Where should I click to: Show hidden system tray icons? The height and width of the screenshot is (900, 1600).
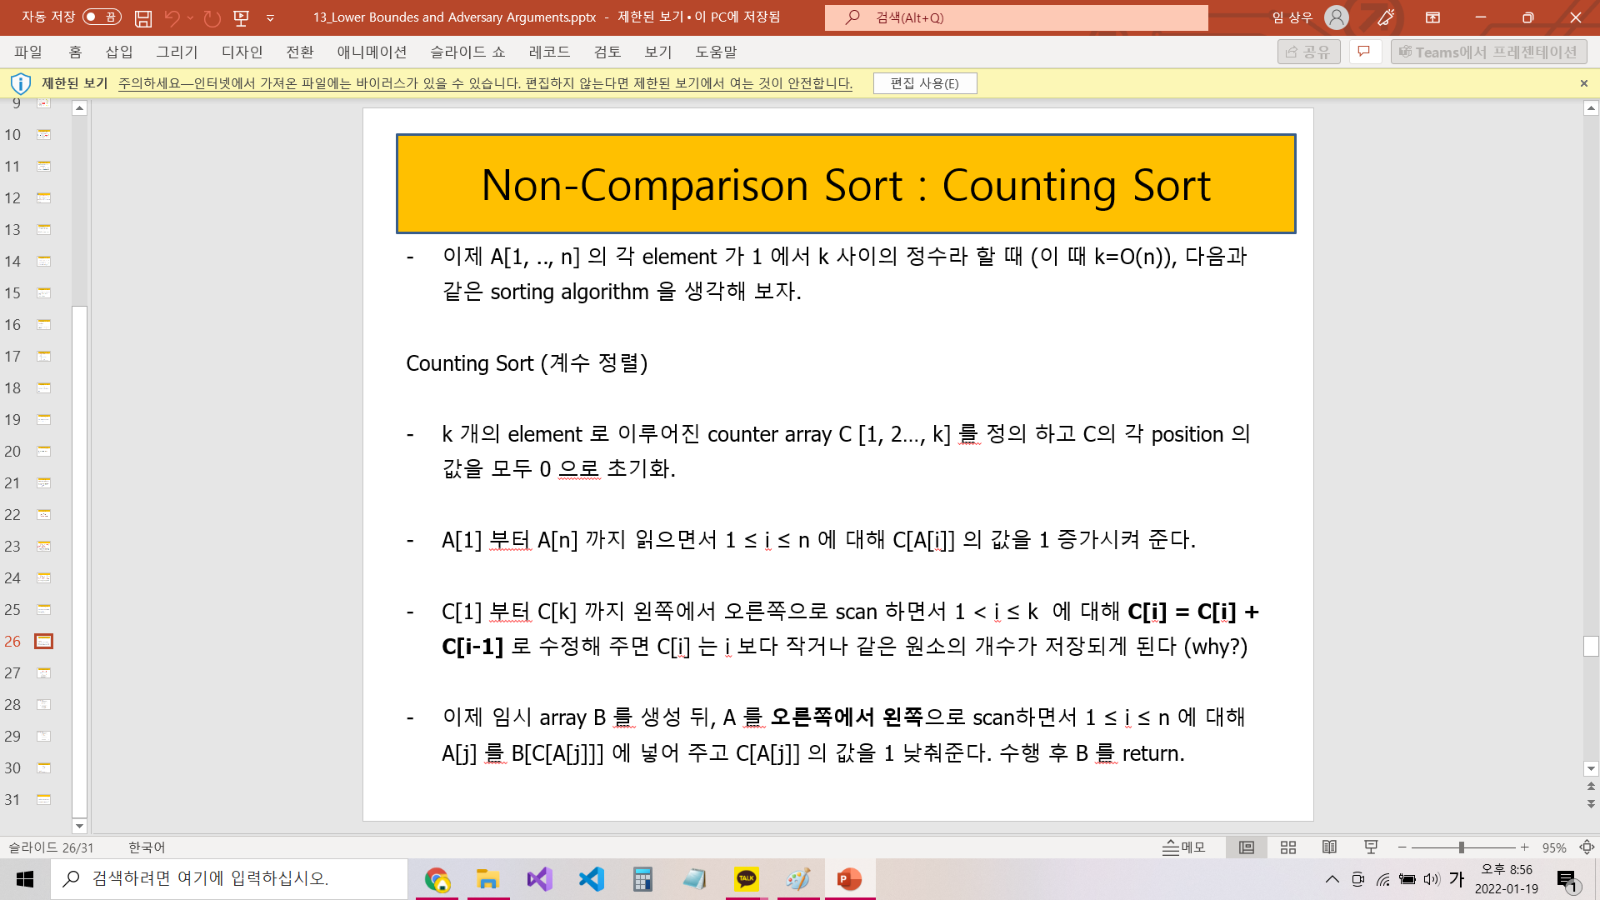(x=1332, y=879)
